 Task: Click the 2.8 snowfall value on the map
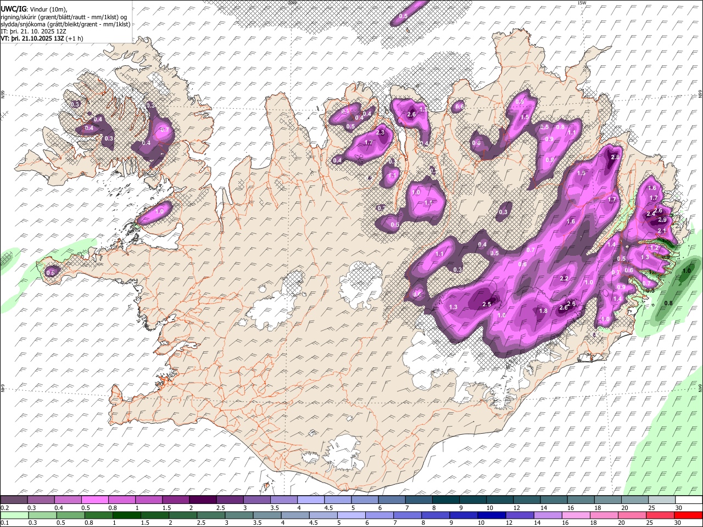(615, 157)
